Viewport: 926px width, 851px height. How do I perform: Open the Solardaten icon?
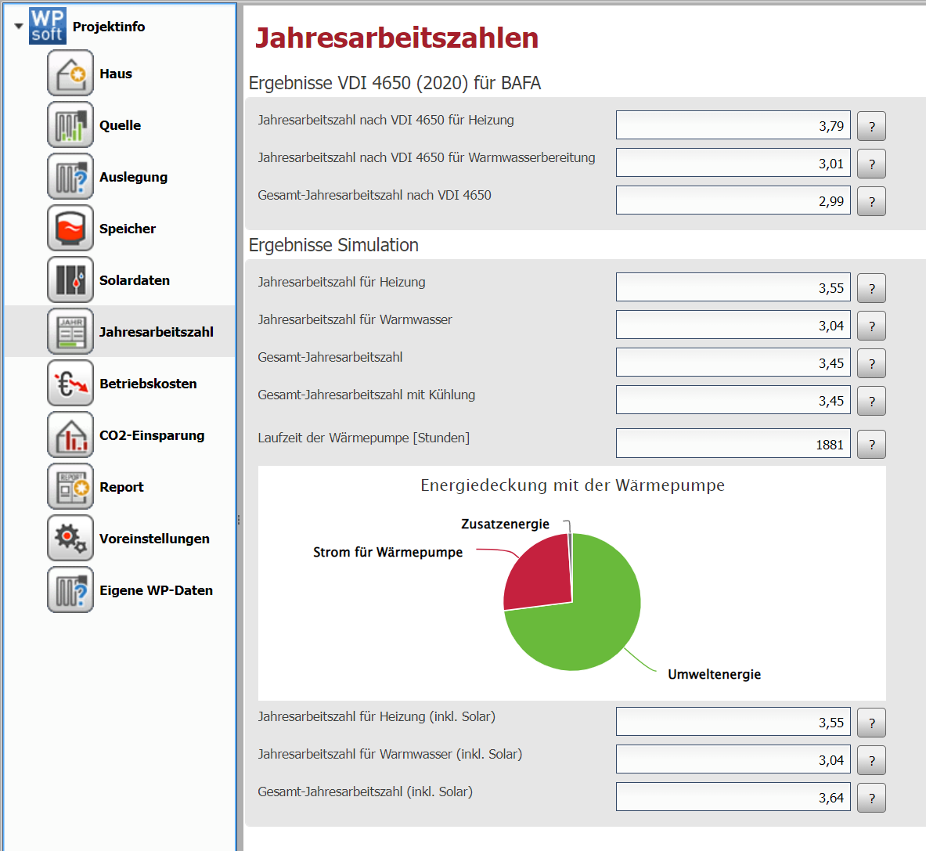tap(70, 280)
